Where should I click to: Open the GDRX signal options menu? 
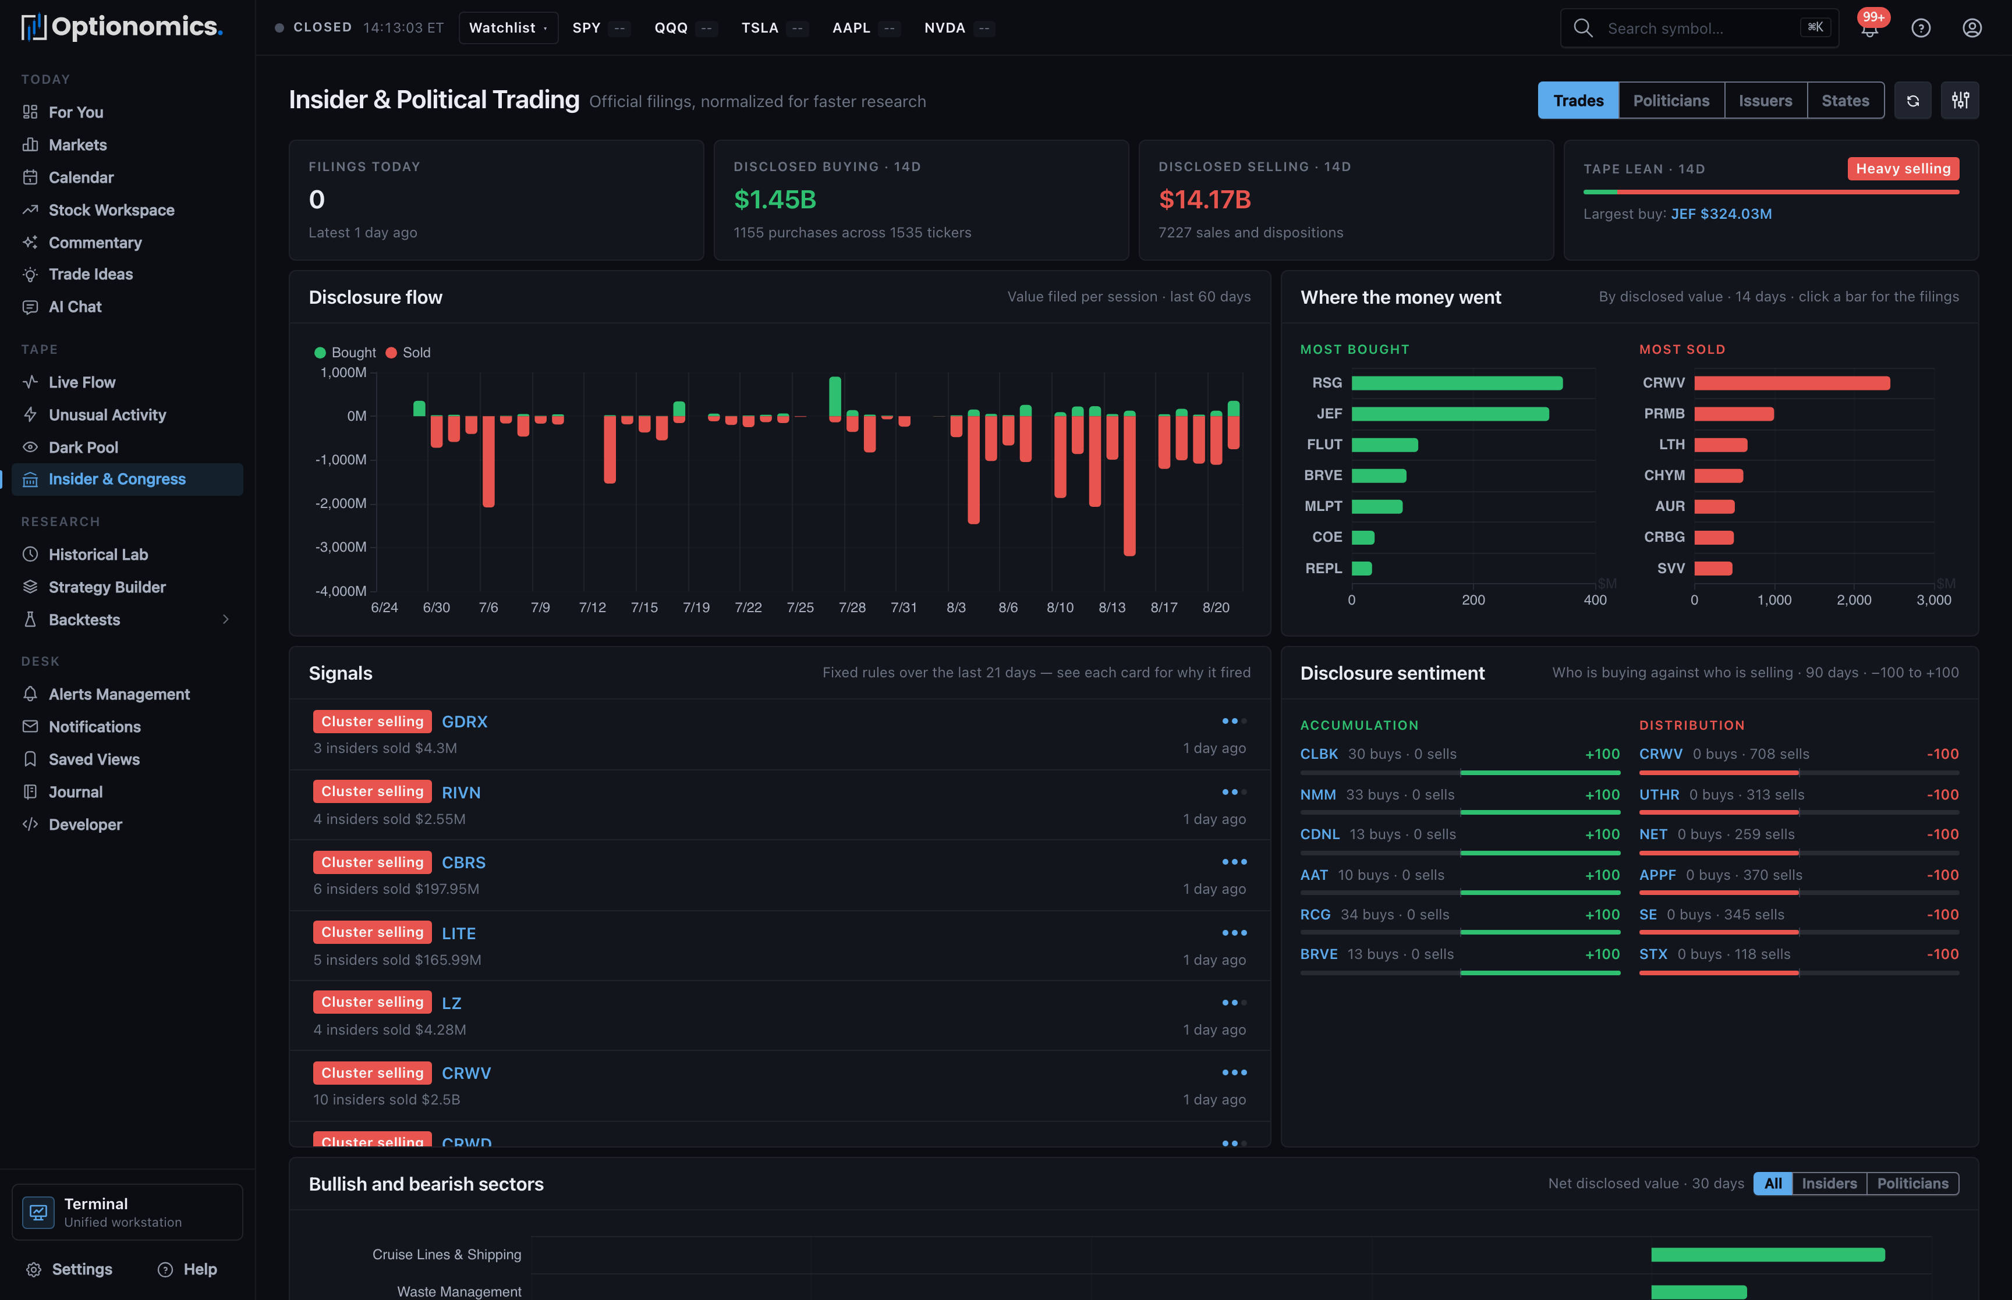point(1234,721)
